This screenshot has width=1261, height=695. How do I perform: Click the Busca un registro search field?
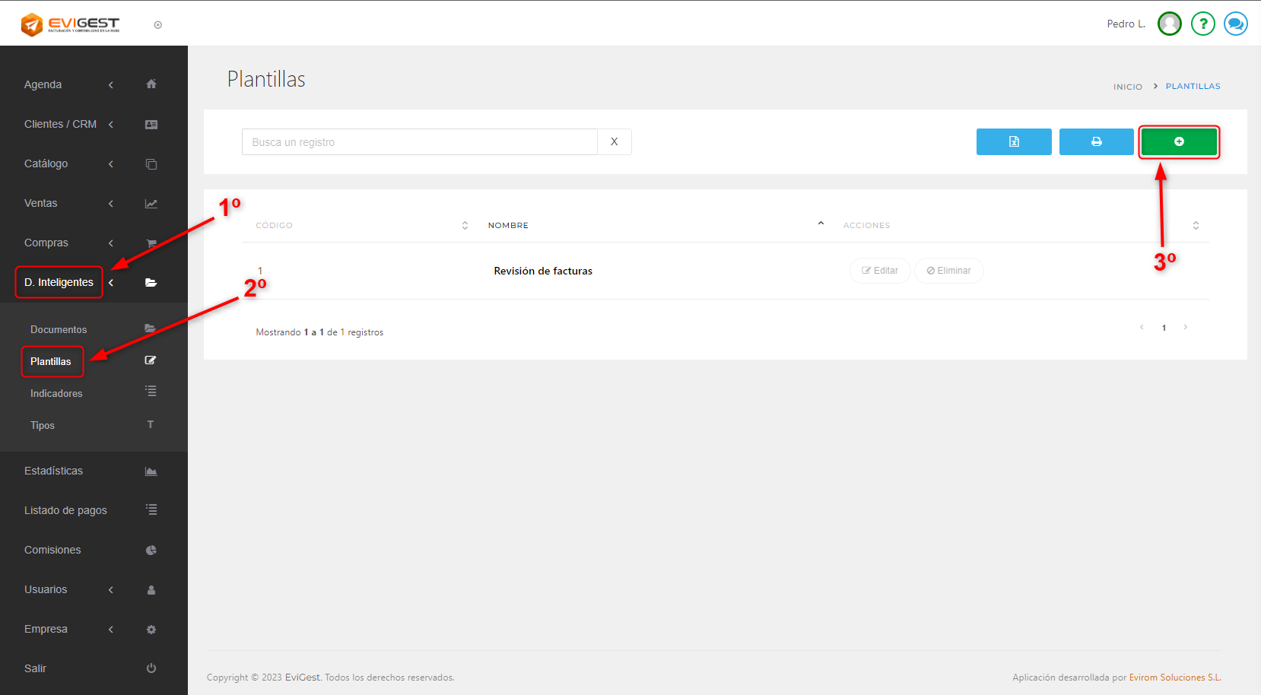click(x=419, y=142)
